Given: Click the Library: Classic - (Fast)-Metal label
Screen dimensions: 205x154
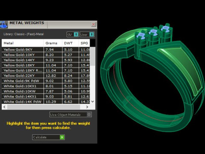Looking at the screenshot, I should [23, 34].
